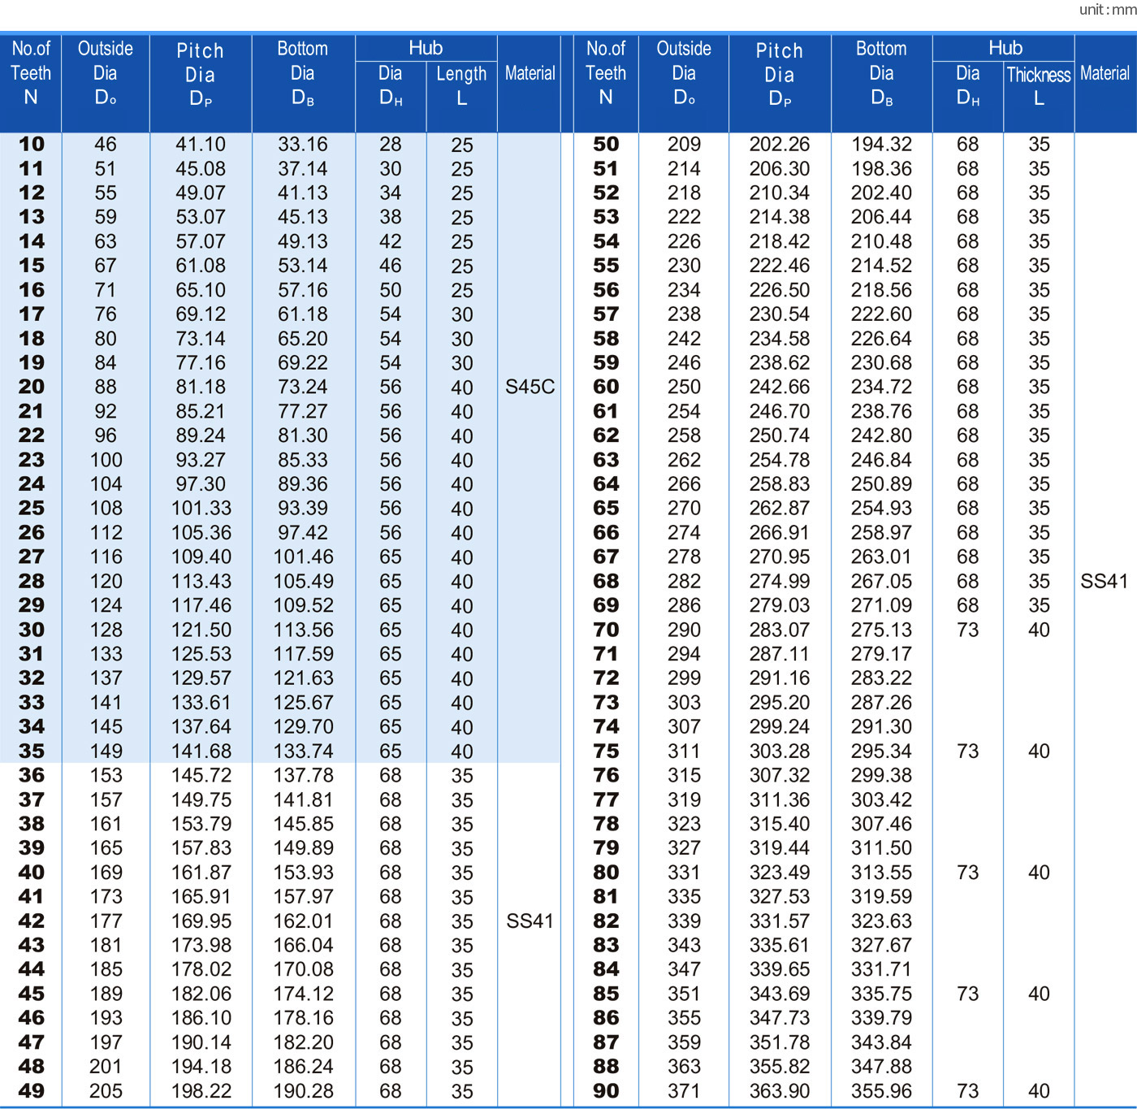1137x1109 pixels.
Task: Select bottom diameter 222.60
Action: [x=881, y=314]
